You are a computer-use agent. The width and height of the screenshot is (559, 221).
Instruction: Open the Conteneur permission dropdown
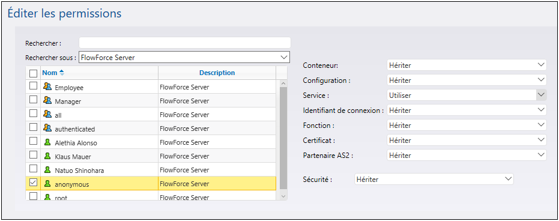(467, 65)
